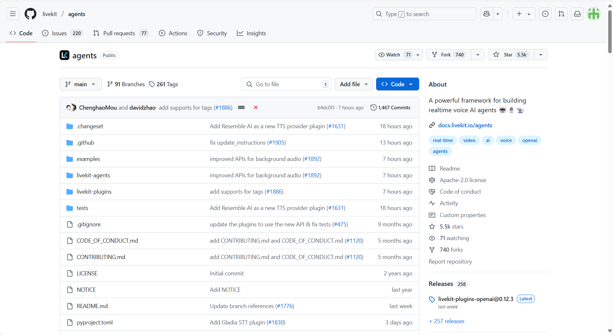Open the README.md file
The image size is (613, 335).
(x=92, y=306)
